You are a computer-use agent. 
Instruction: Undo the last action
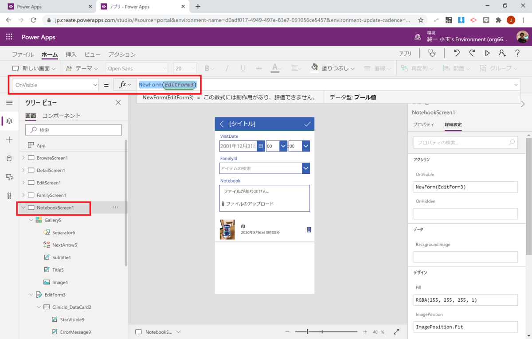pos(457,53)
